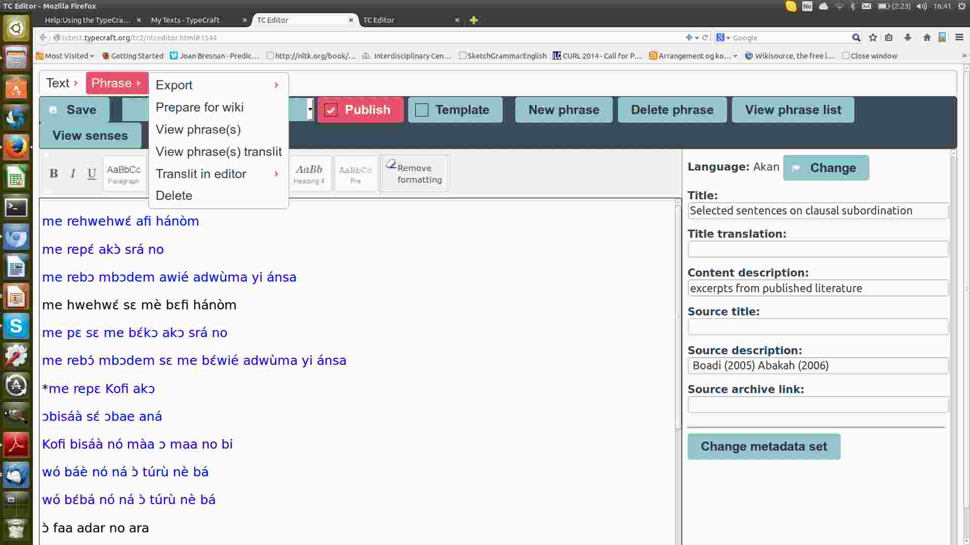Uncheck the Publish checkbox
The image size is (970, 545).
coord(331,110)
